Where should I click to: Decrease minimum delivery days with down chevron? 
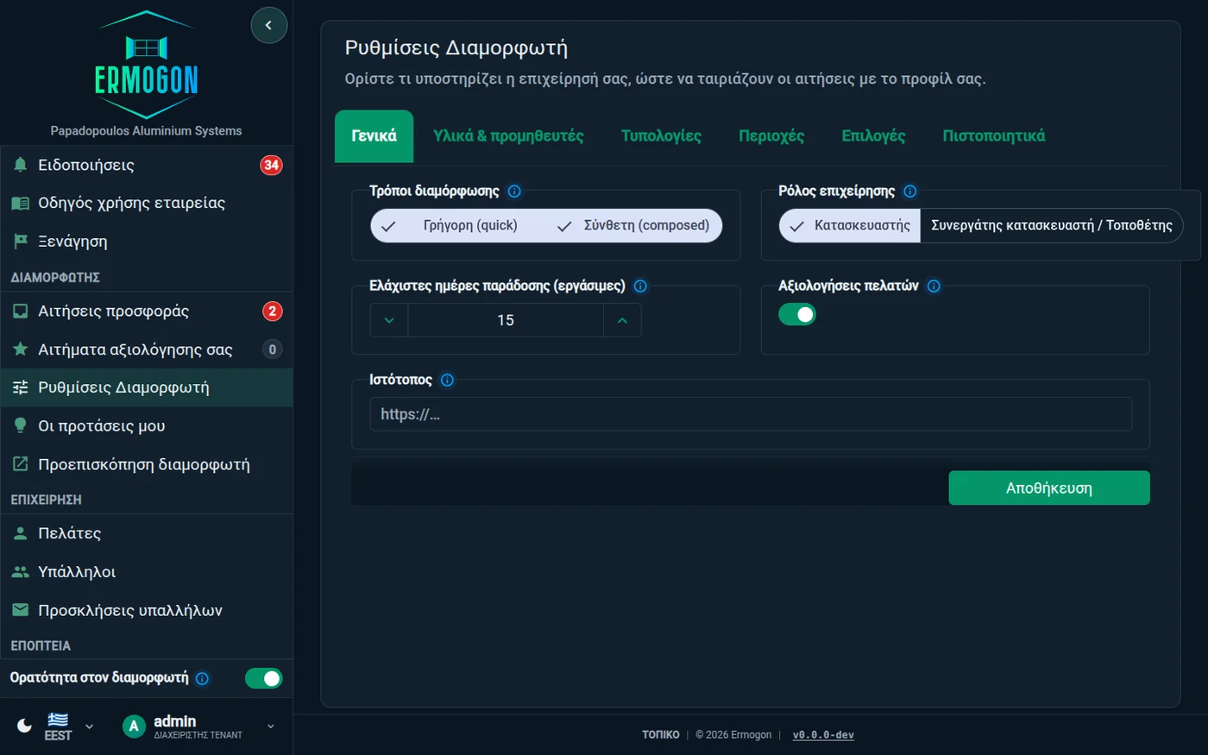(x=389, y=320)
